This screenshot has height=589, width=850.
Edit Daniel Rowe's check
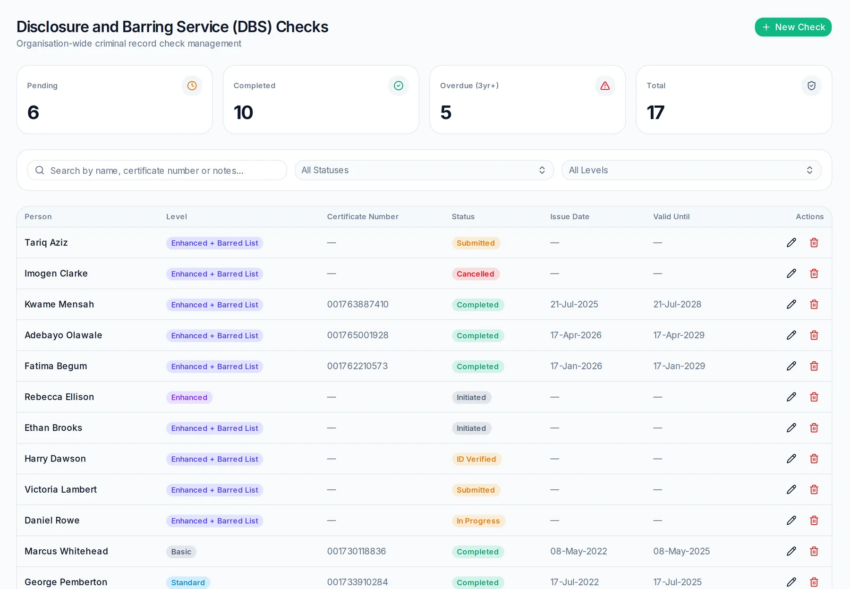tap(791, 520)
